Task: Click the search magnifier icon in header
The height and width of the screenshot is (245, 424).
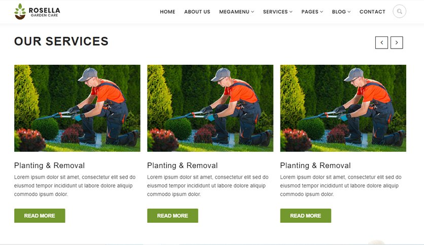Action: [x=399, y=11]
